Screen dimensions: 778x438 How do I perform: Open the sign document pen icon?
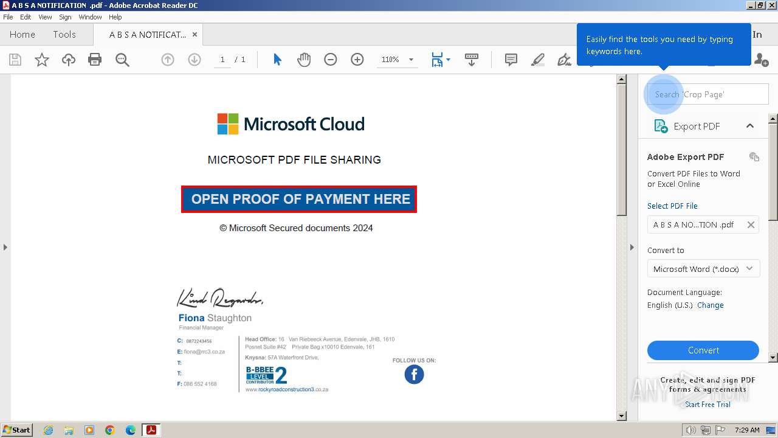tap(565, 60)
